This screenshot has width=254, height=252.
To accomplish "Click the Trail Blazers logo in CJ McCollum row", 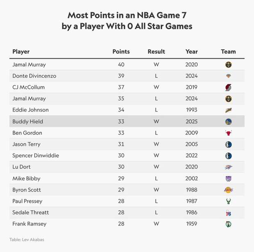I will [x=229, y=88].
